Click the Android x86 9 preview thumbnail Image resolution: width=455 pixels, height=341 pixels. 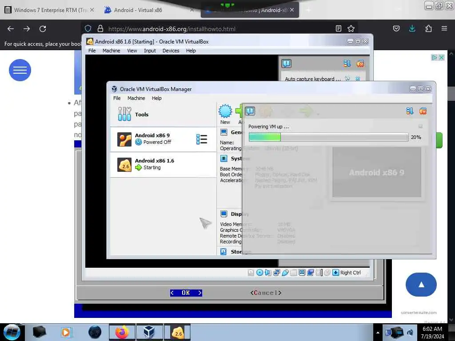376,172
